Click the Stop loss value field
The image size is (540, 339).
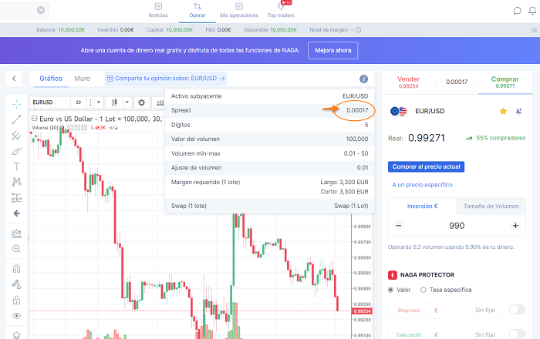465,310
